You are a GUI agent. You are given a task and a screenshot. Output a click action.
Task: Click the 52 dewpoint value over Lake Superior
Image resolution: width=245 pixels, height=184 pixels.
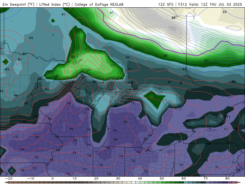coord(73,57)
